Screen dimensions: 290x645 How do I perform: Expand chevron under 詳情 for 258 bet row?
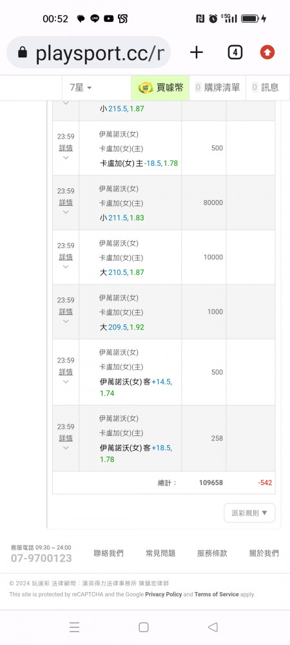[x=66, y=448]
